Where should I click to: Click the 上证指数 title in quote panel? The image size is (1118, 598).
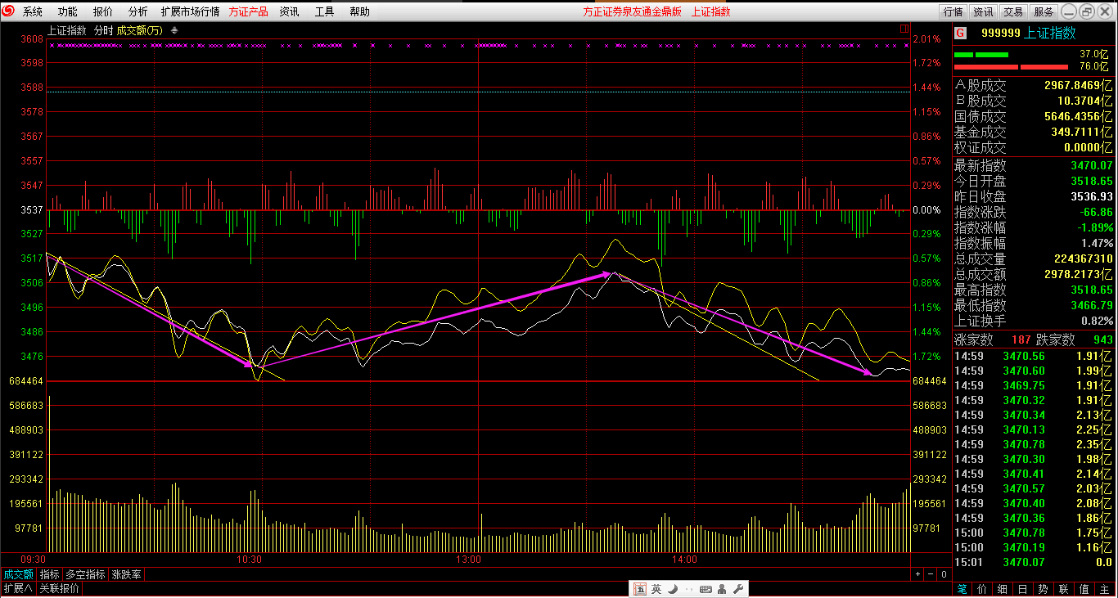1051,34
